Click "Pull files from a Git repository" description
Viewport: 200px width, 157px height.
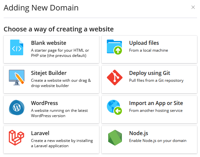coord(156,80)
